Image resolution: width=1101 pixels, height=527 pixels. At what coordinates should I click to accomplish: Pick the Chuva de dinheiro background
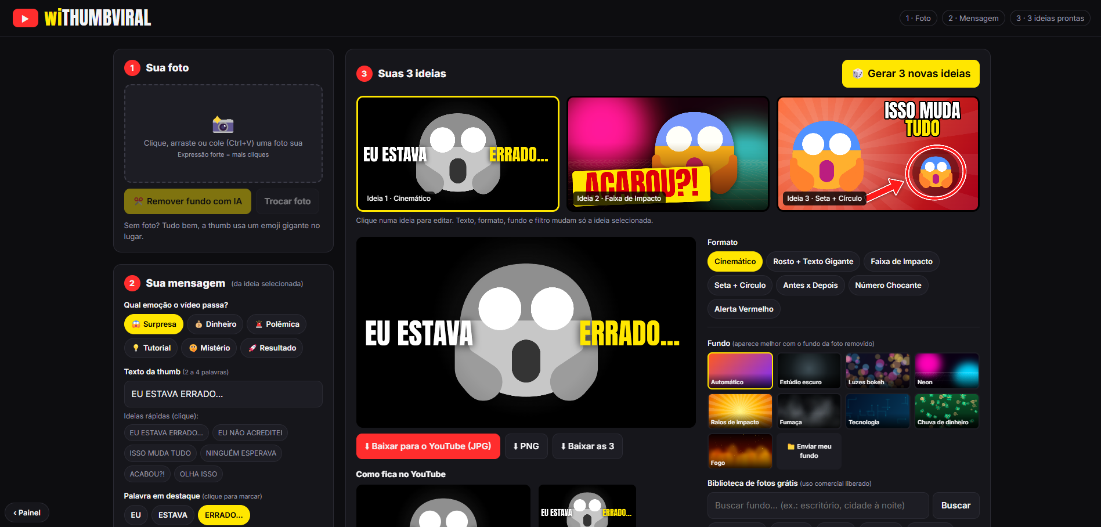pyautogui.click(x=947, y=411)
